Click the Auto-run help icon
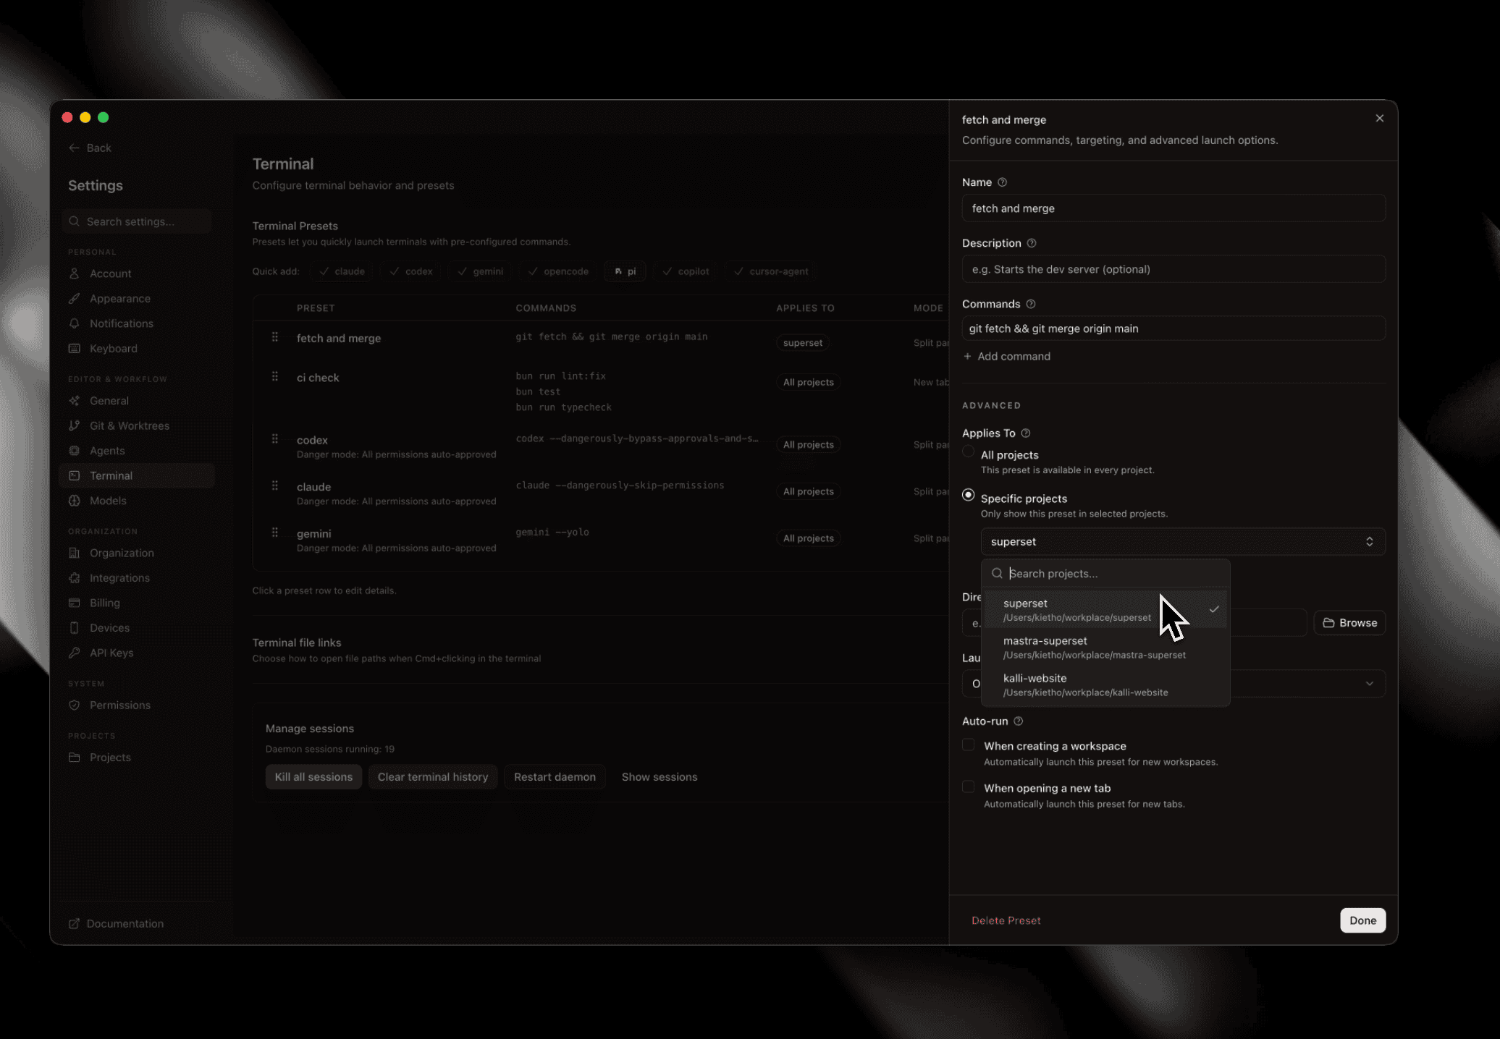Screen dimensions: 1500x1039 coord(1019,721)
